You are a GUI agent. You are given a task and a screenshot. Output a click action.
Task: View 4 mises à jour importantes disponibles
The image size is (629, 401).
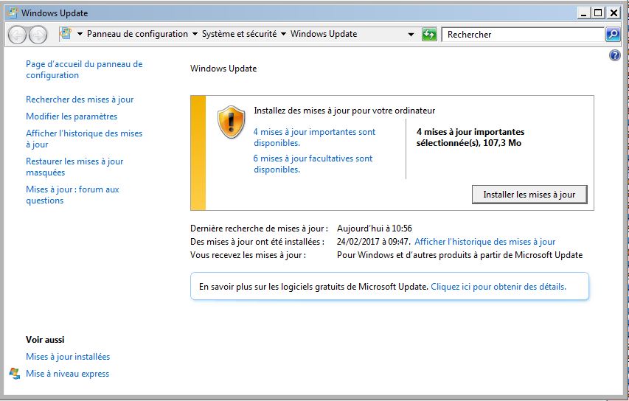314,137
